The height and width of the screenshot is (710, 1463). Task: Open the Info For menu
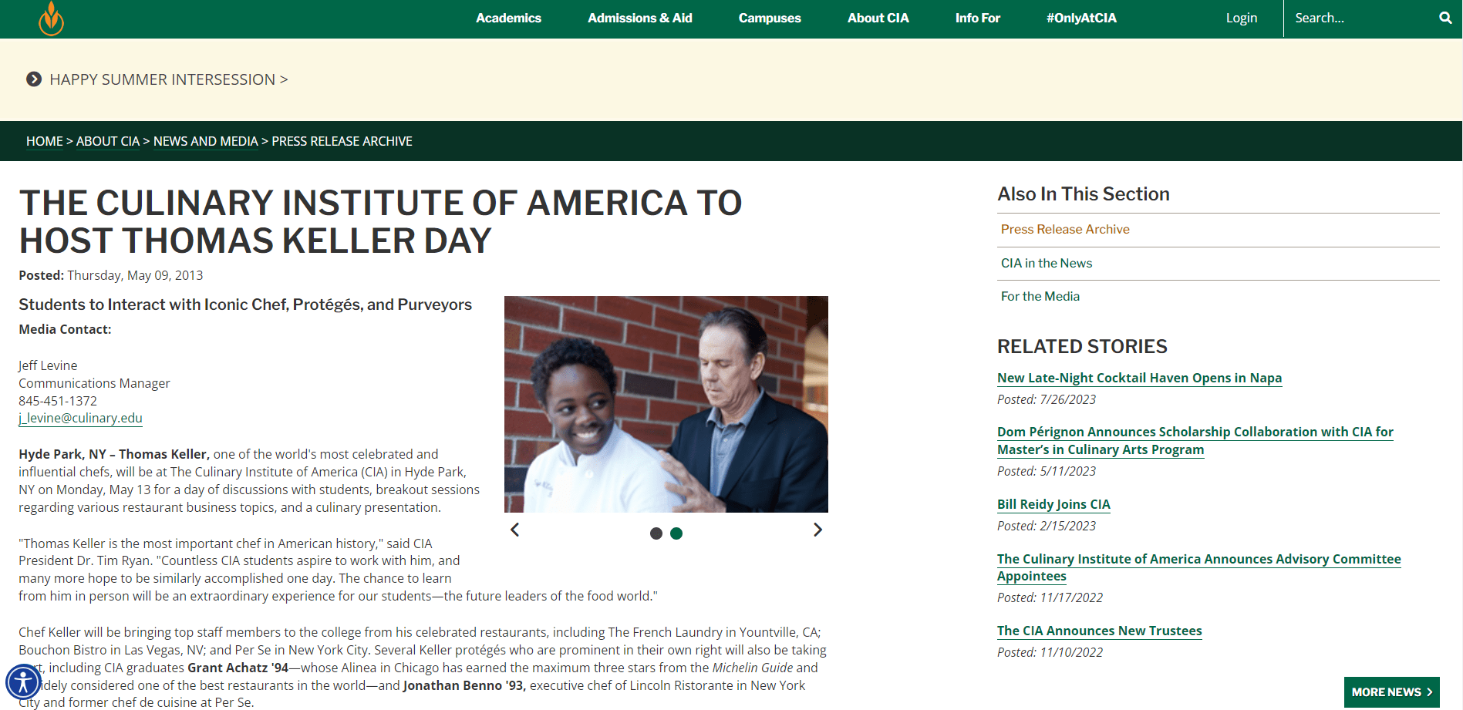(978, 18)
